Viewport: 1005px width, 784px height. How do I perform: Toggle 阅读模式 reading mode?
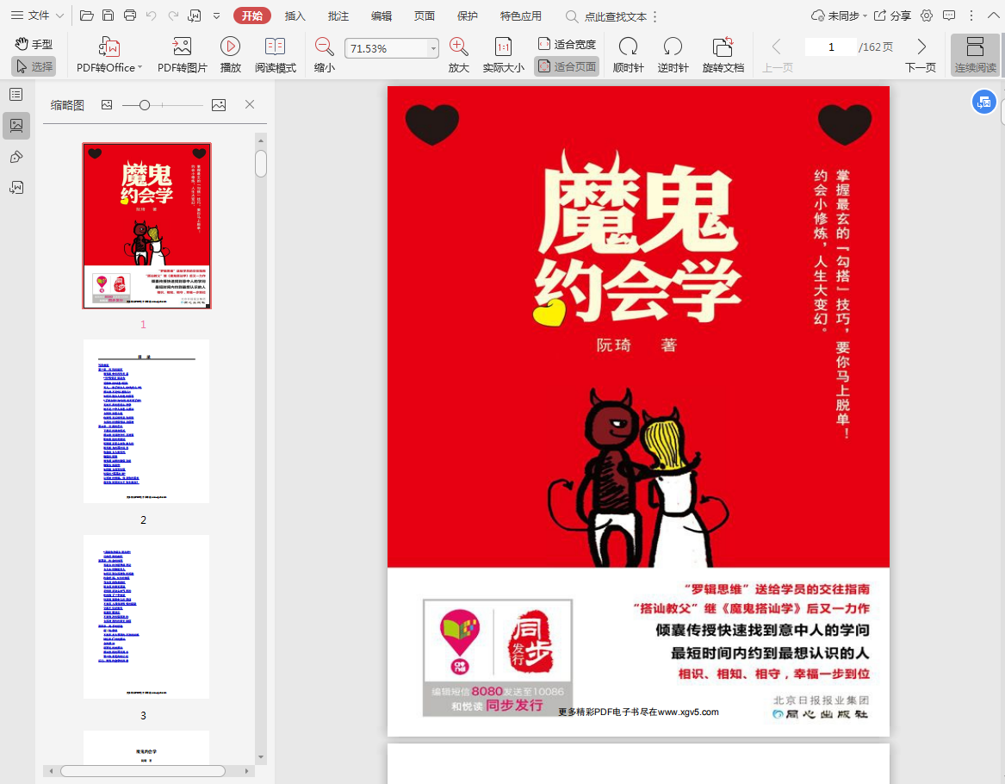point(275,54)
